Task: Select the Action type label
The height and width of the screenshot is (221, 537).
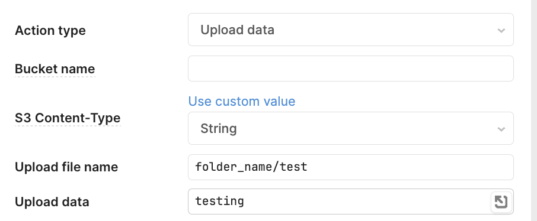Action: 50,30
